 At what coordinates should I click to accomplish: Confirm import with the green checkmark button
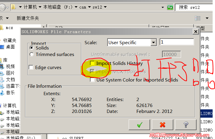click(x=139, y=125)
